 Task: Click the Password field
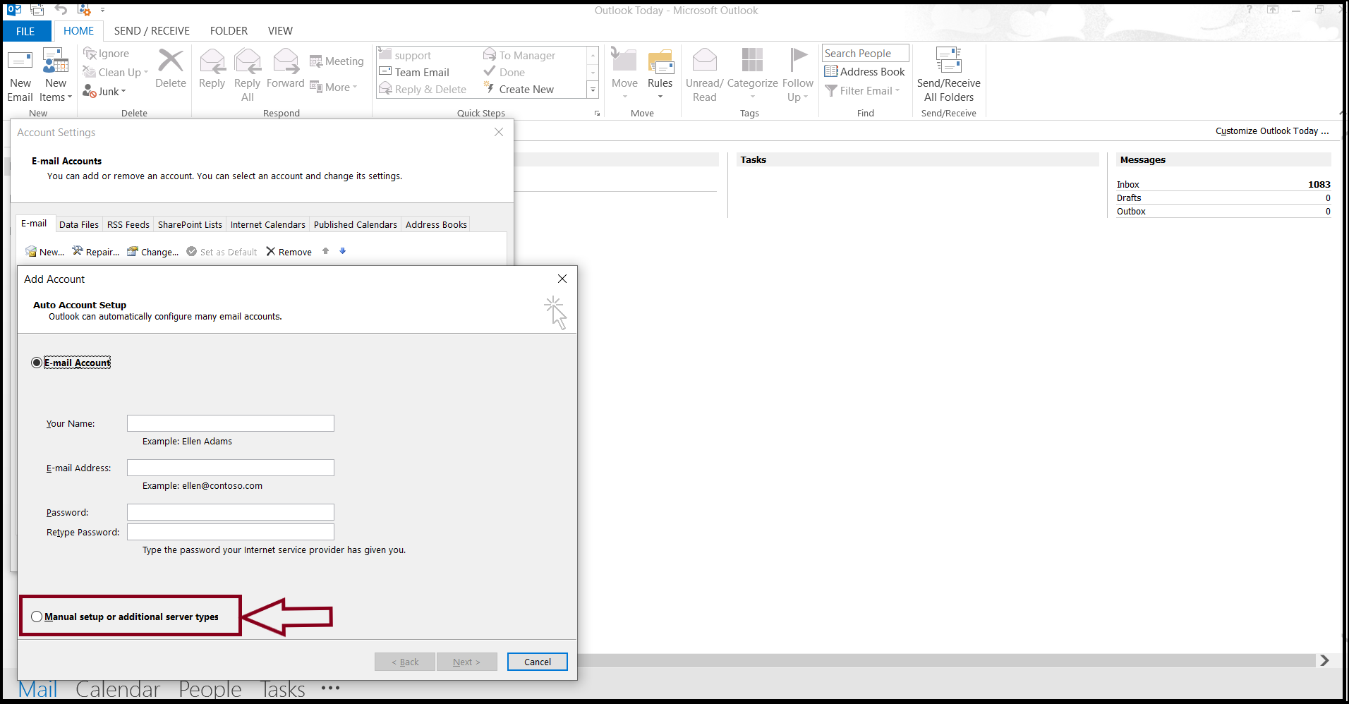(x=231, y=512)
